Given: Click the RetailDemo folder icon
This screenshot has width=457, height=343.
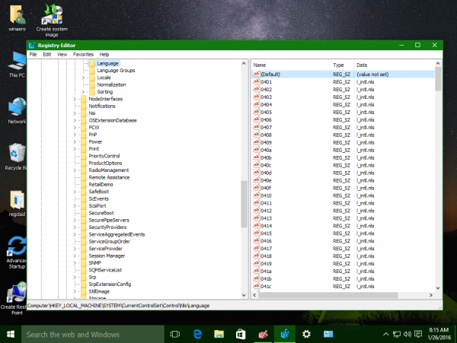Looking at the screenshot, I should point(84,185).
